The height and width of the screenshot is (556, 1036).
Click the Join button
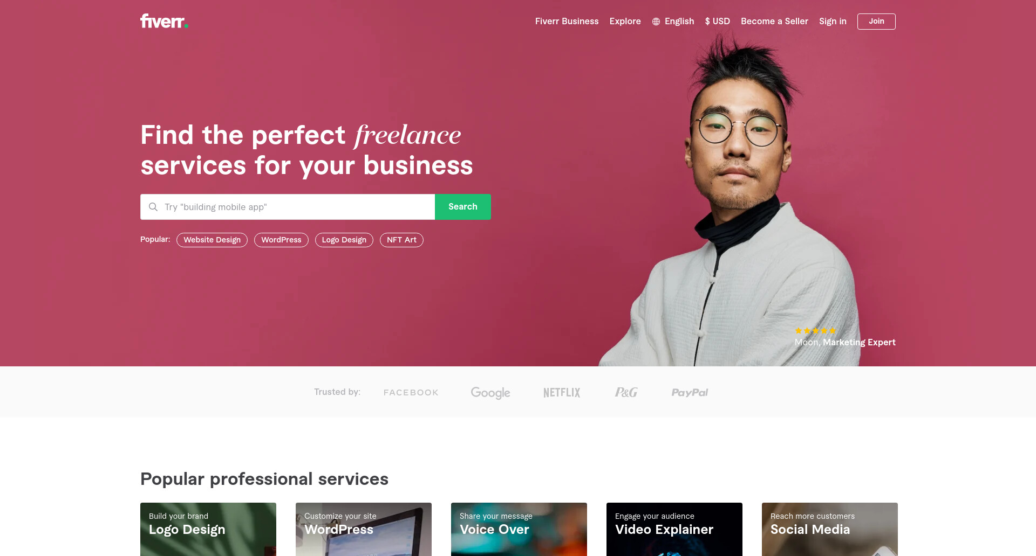876,22
